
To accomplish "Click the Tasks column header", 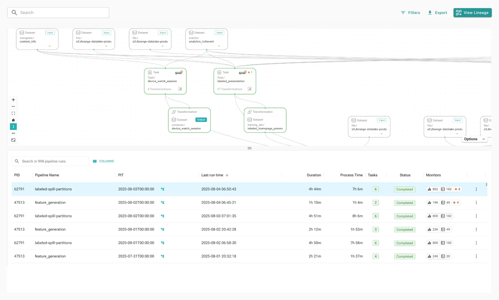I will [372, 175].
